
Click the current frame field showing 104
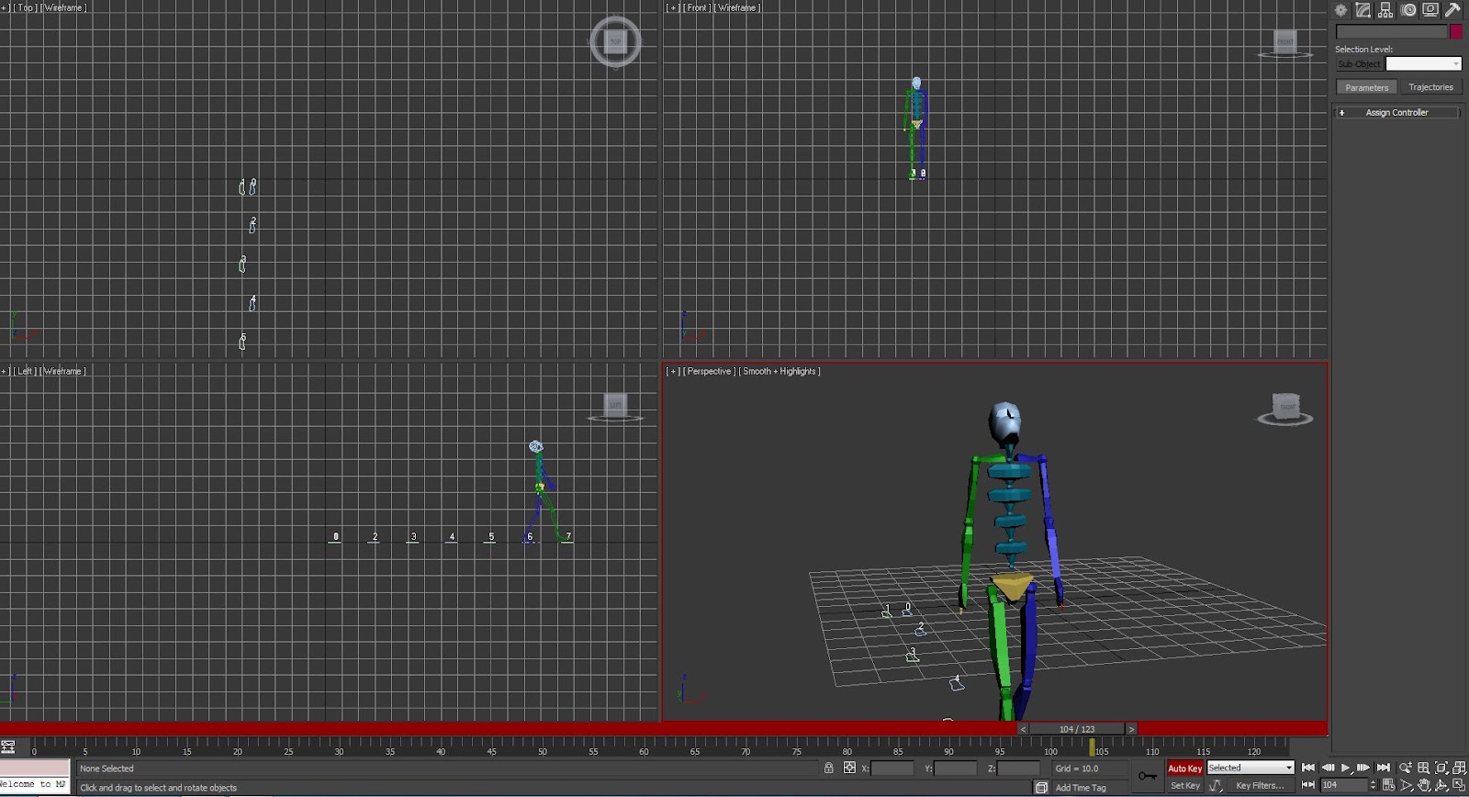[x=1343, y=785]
